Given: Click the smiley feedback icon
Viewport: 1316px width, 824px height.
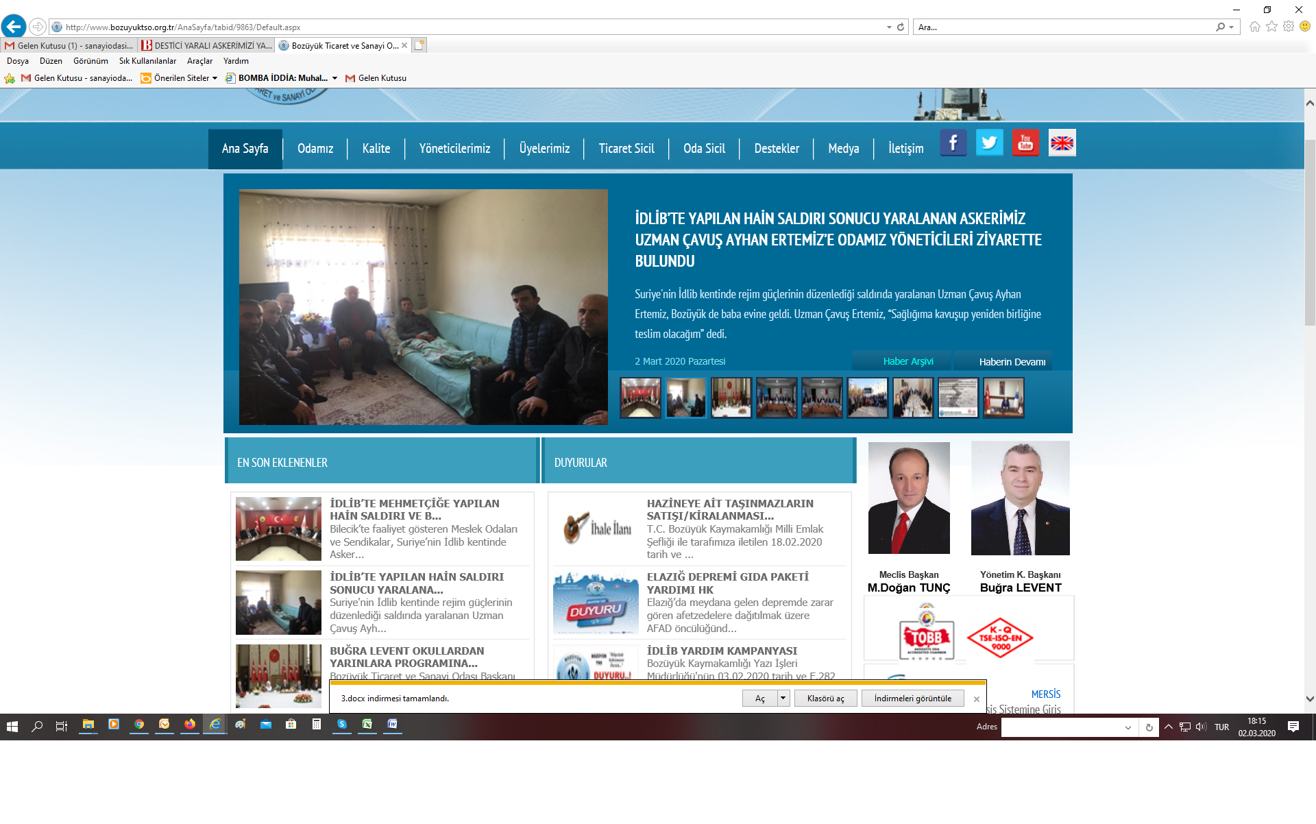Looking at the screenshot, I should pos(1305,26).
